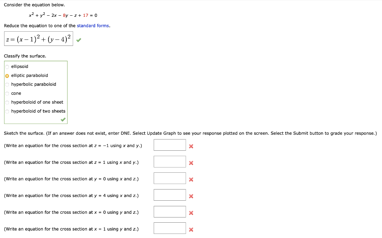Click the z = −1 cross section input
Image resolution: width=382 pixels, height=238 pixels.
pos(170,145)
